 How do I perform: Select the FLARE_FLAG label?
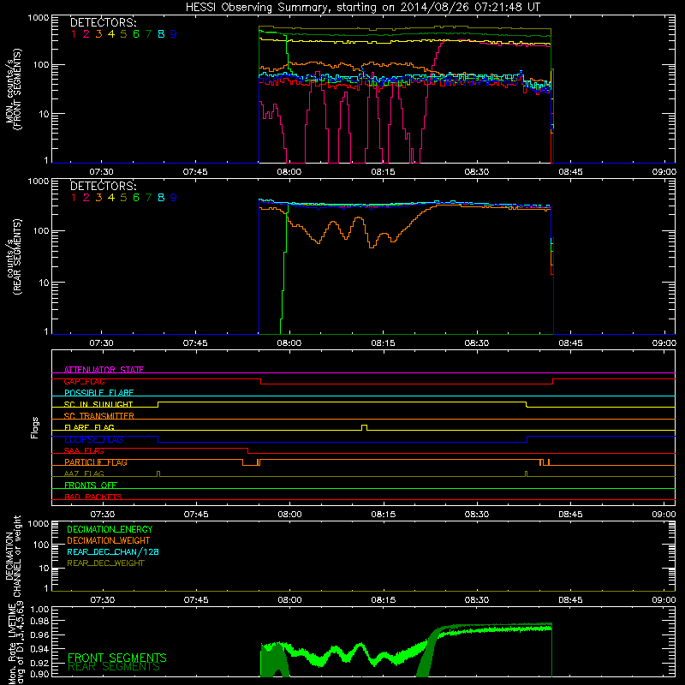[x=89, y=427]
